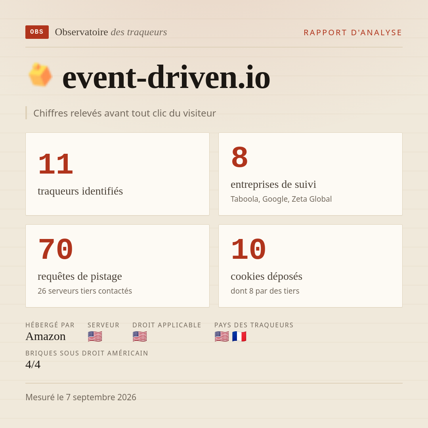The width and height of the screenshot is (428, 428).
Task: Click the Hébergé par label
Action: [x=50, y=325]
